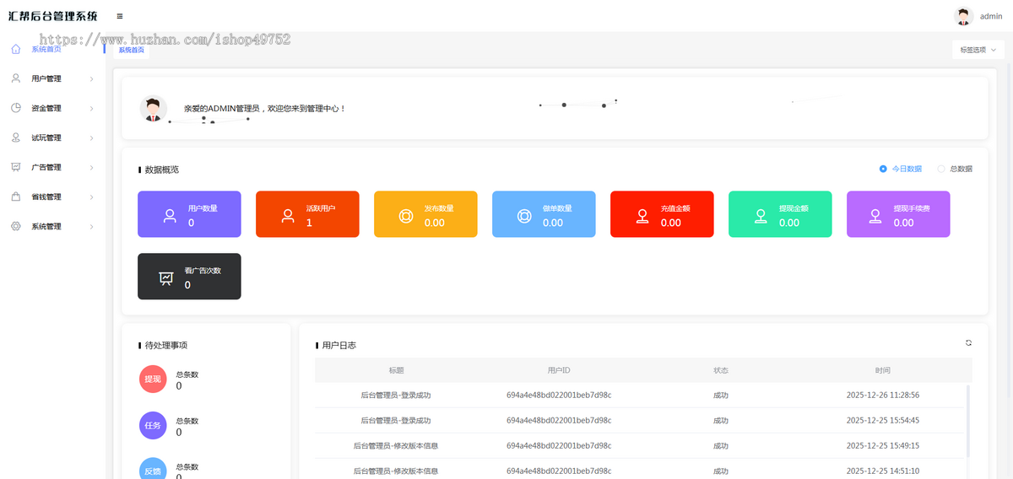Click the stamp icon in 充值金额 card
The image size is (1013, 479).
tap(642, 216)
